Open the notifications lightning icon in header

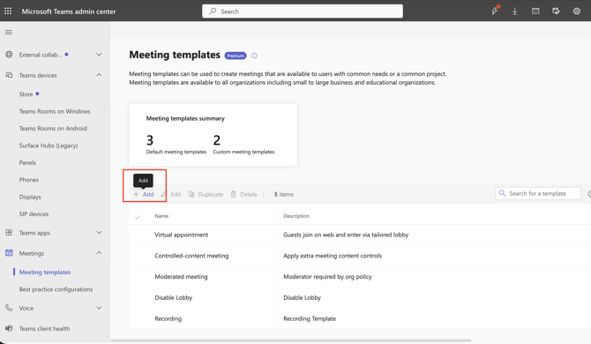point(495,11)
